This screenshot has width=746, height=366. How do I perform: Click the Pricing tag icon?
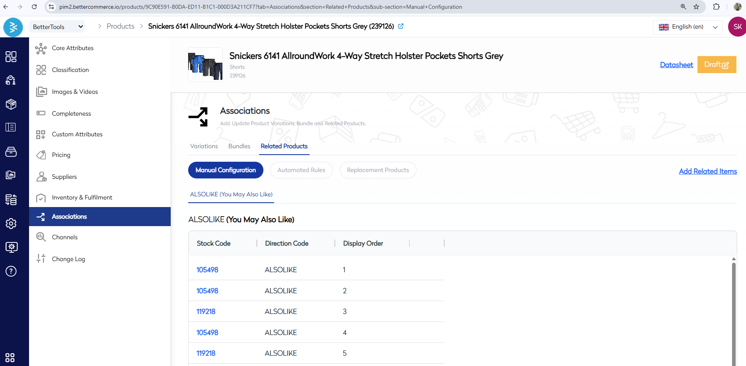(x=41, y=155)
